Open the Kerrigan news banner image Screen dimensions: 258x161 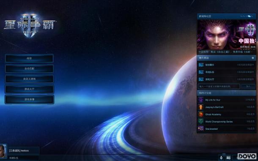tap(227, 34)
